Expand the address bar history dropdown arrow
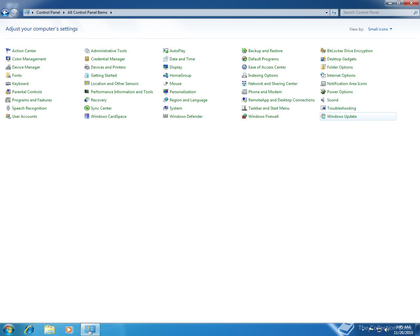Viewport: 420px width, 336px height. (x=326, y=12)
